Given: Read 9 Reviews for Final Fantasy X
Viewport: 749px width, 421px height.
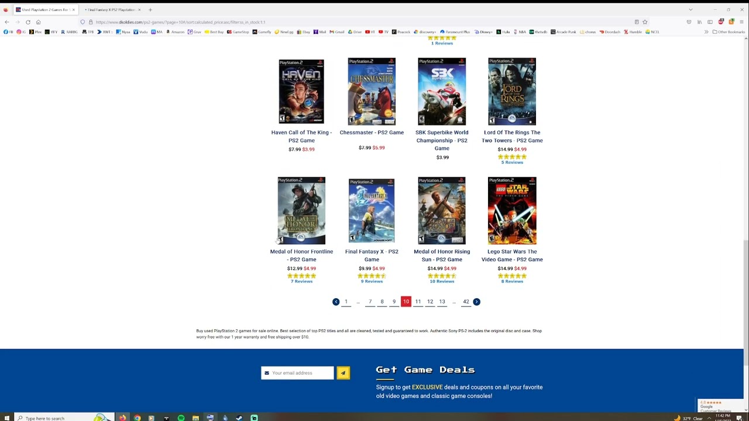Looking at the screenshot, I should pos(372,281).
